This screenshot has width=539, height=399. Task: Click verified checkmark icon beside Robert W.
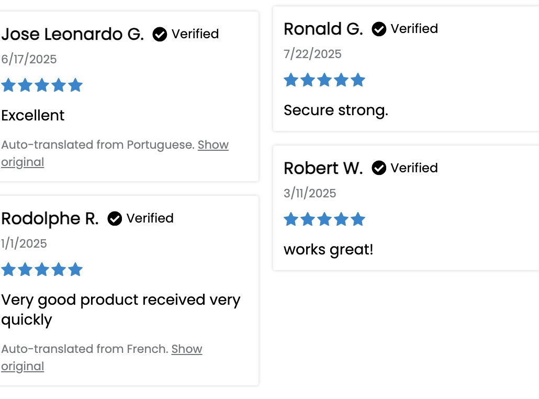(379, 168)
